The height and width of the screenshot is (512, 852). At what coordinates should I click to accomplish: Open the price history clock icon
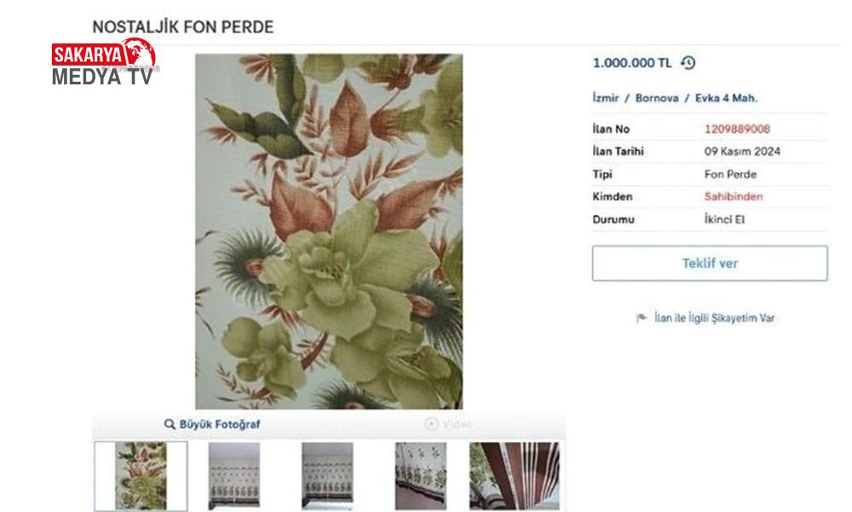[688, 63]
